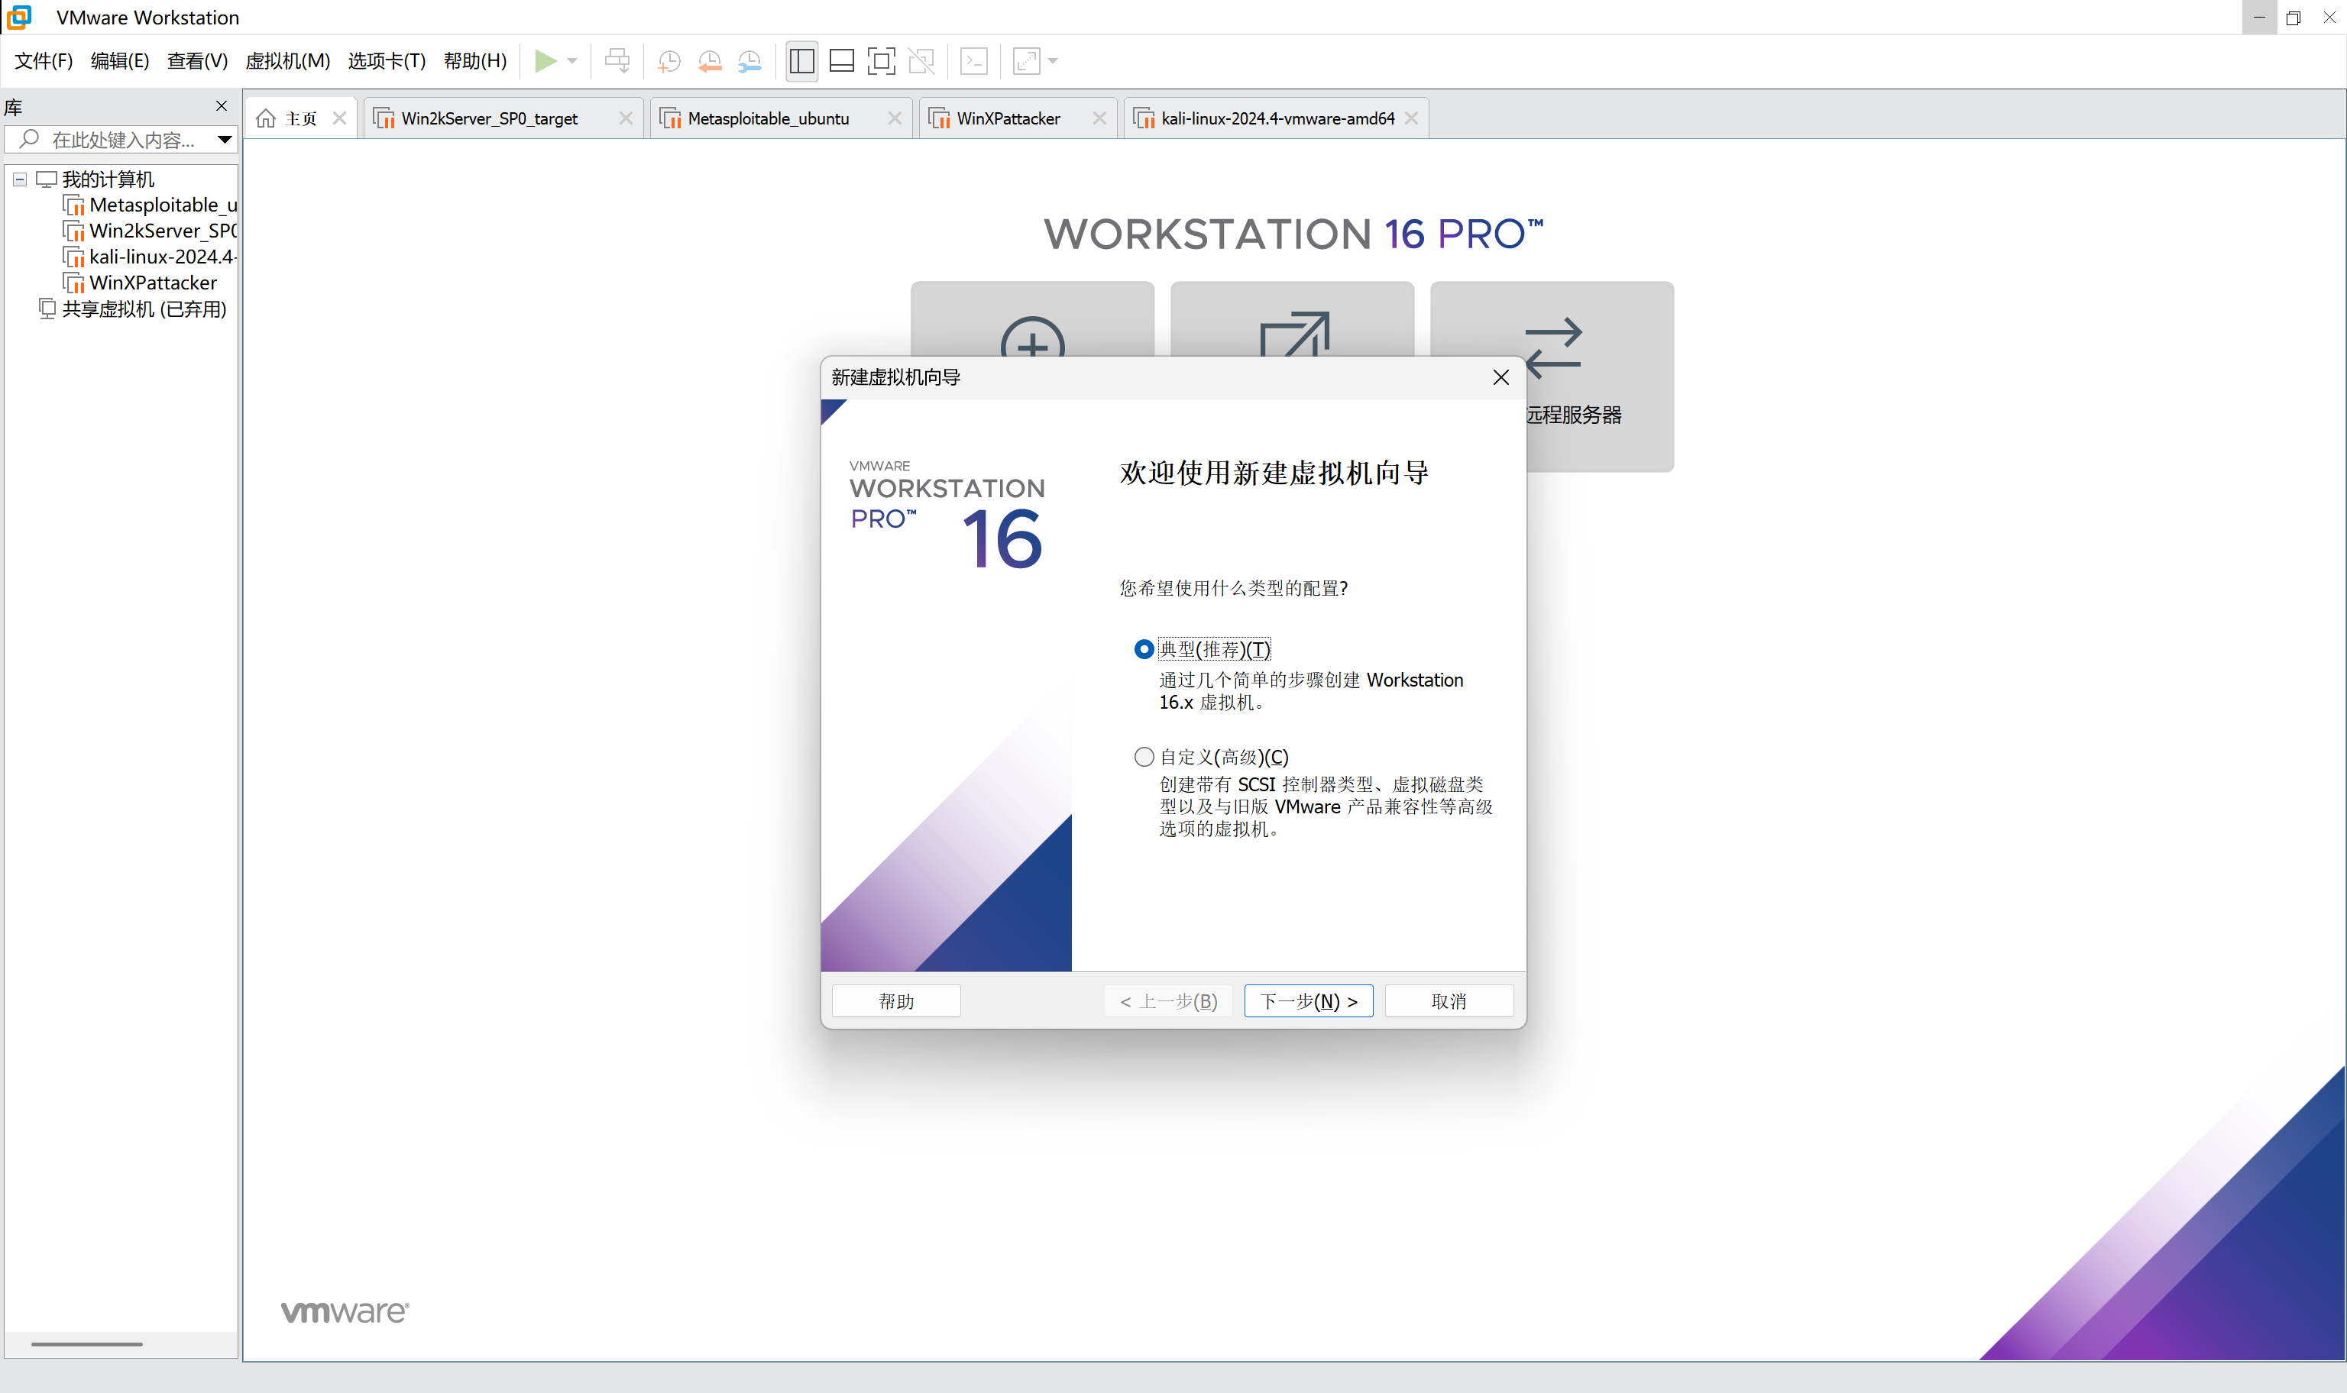This screenshot has width=2347, height=1393.
Task: Toggle the library sidebar view icon
Action: click(801, 61)
